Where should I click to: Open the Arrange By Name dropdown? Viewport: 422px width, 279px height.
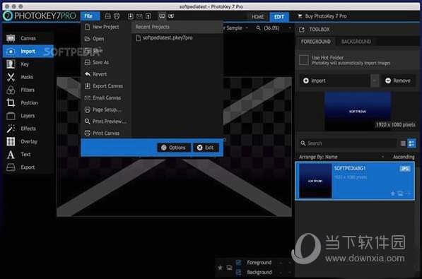click(x=341, y=157)
